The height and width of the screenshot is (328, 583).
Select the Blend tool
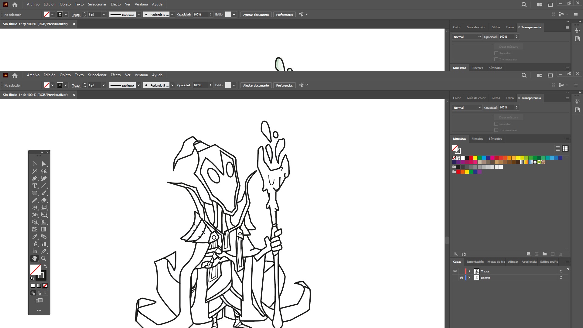coord(44,237)
